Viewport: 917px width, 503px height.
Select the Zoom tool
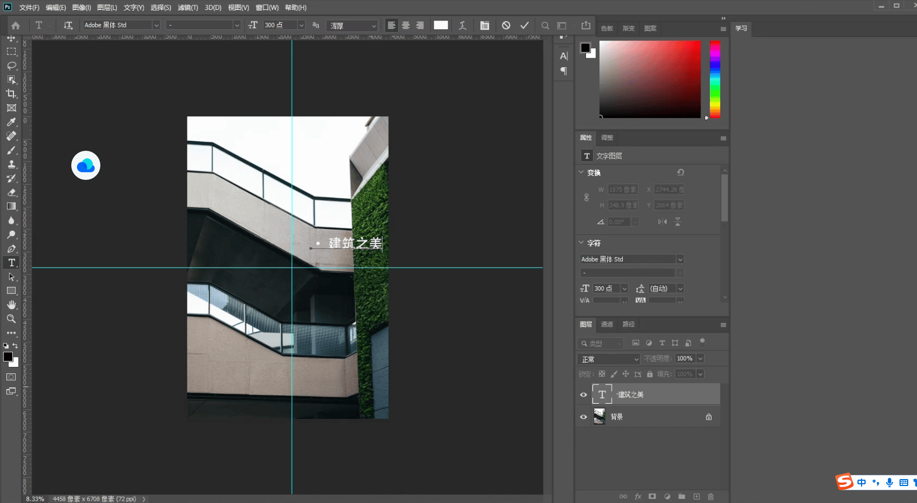(11, 319)
